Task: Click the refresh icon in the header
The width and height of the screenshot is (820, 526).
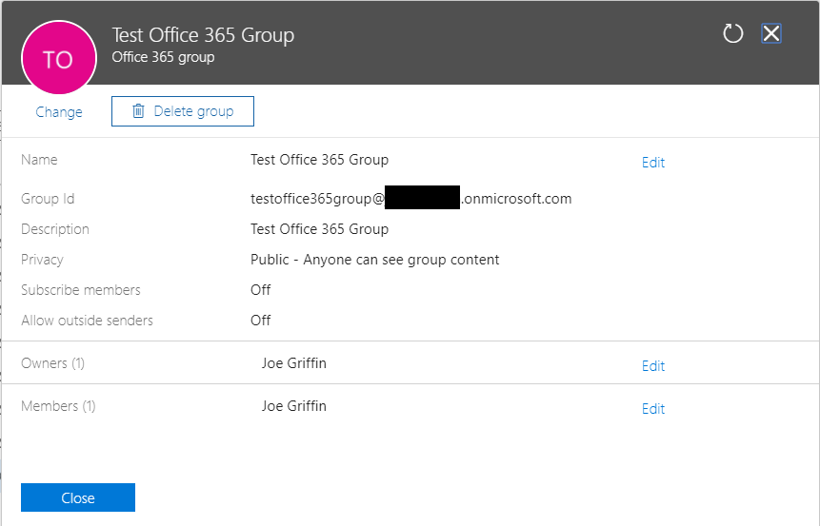Action: [x=732, y=34]
